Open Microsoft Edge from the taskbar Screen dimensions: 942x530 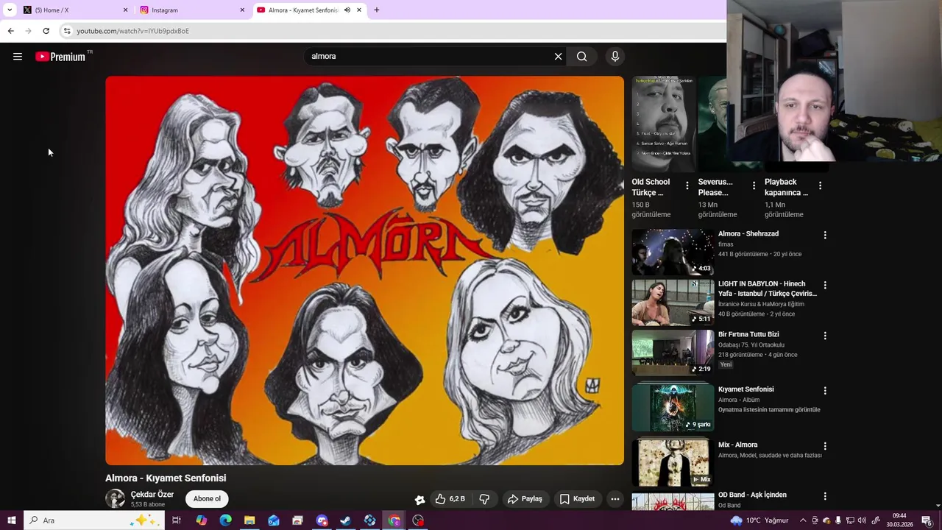coord(225,520)
